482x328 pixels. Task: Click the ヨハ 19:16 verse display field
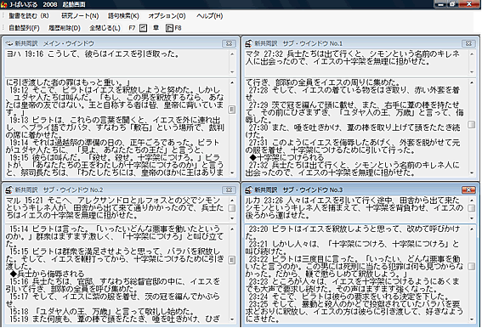coord(116,62)
